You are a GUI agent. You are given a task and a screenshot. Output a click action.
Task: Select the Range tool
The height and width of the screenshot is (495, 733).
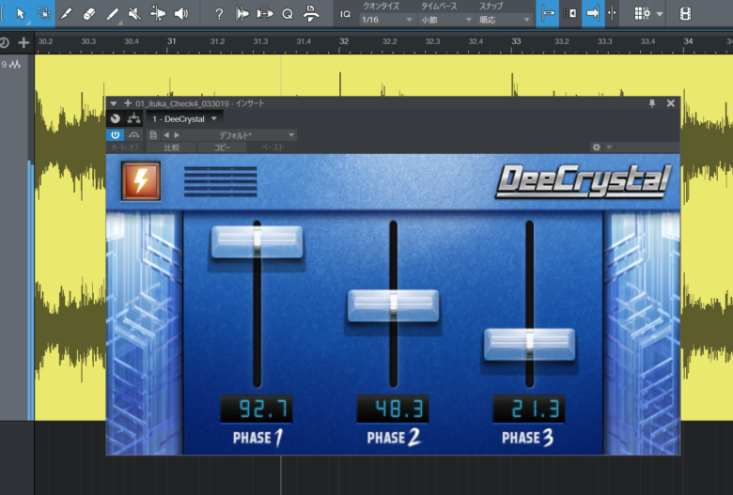click(x=44, y=13)
